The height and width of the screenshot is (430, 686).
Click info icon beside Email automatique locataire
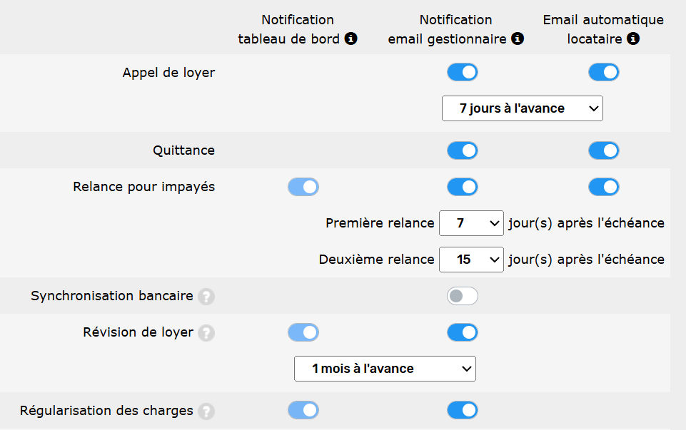coord(632,39)
